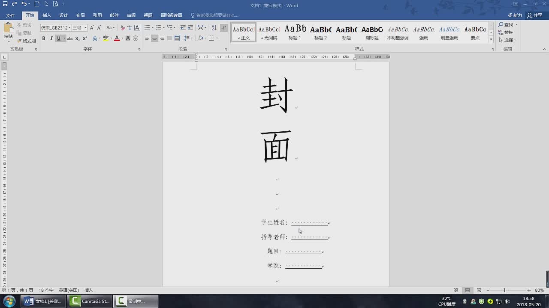Click the Windows Start button
This screenshot has height=308, width=549.
9,301
